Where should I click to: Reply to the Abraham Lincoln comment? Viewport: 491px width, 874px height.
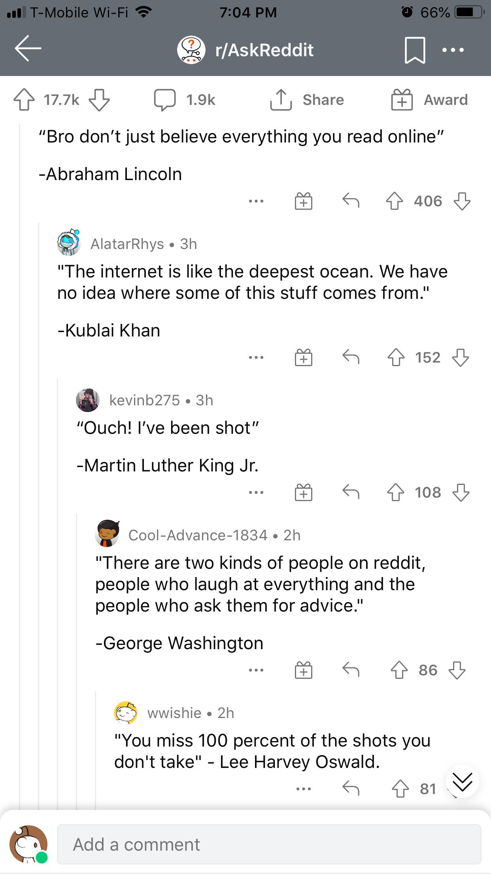coord(351,201)
